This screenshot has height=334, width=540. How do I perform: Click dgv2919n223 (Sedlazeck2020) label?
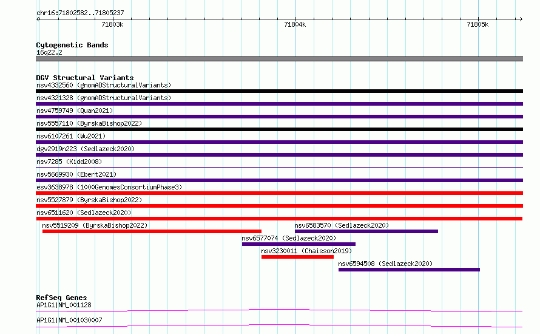(x=86, y=149)
